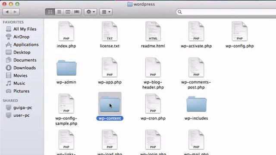Select the wp-app.php file icon
Image resolution: width=276 pixels, height=155 pixels.
click(x=110, y=67)
